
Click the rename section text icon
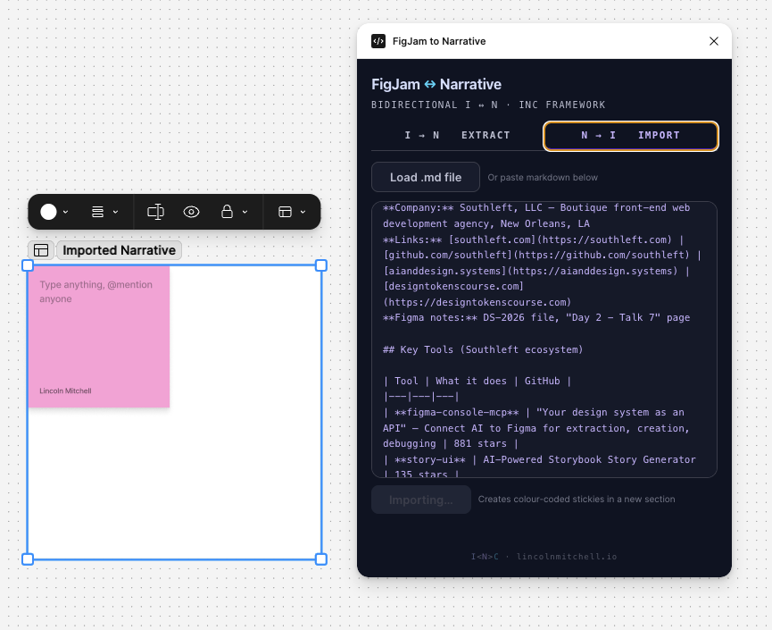point(155,212)
